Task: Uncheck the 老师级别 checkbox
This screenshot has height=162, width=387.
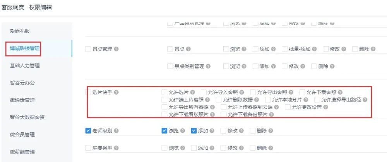Action: tap(88, 131)
